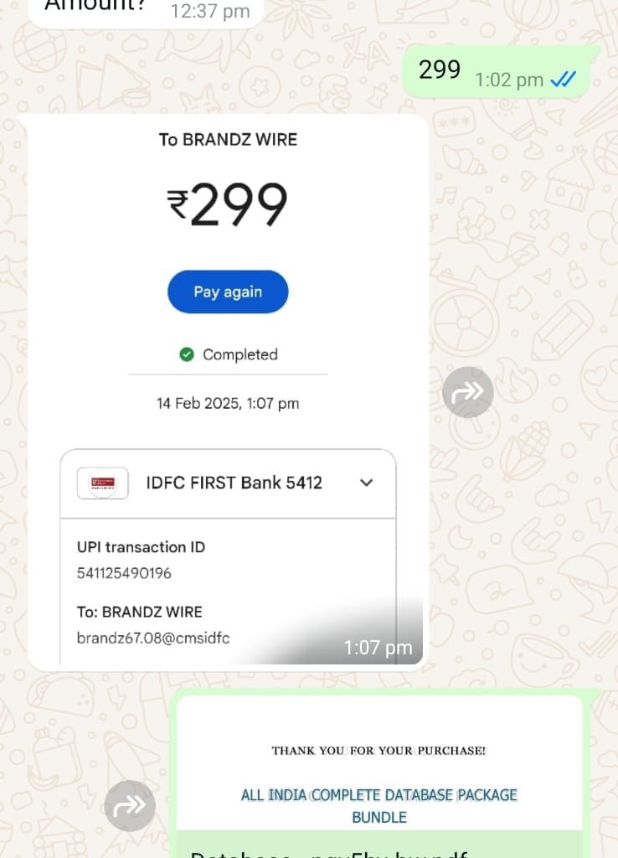Tap forward icon beside payment screenshot
This screenshot has width=618, height=858.
467,392
